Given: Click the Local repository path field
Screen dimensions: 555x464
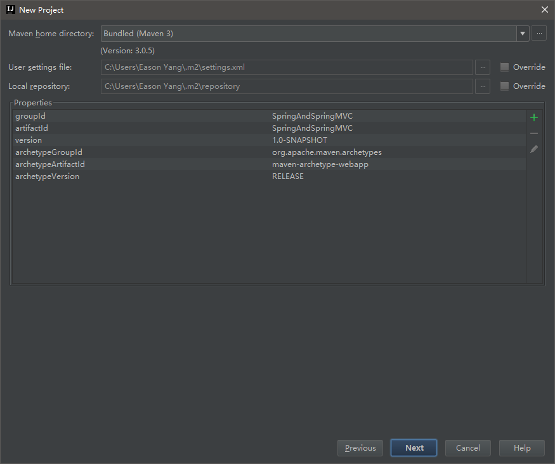Looking at the screenshot, I should (287, 86).
